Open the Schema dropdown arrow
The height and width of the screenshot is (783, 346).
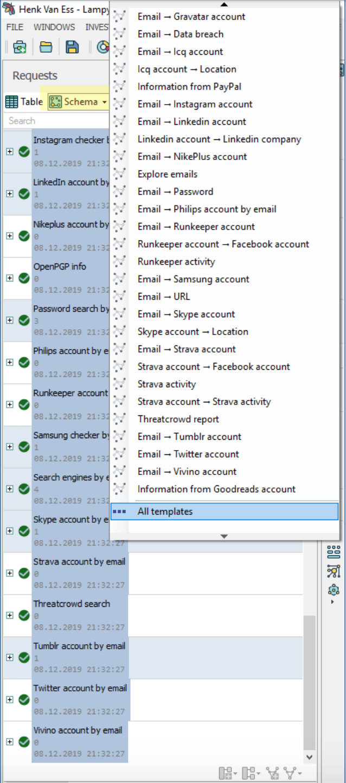[x=104, y=102]
